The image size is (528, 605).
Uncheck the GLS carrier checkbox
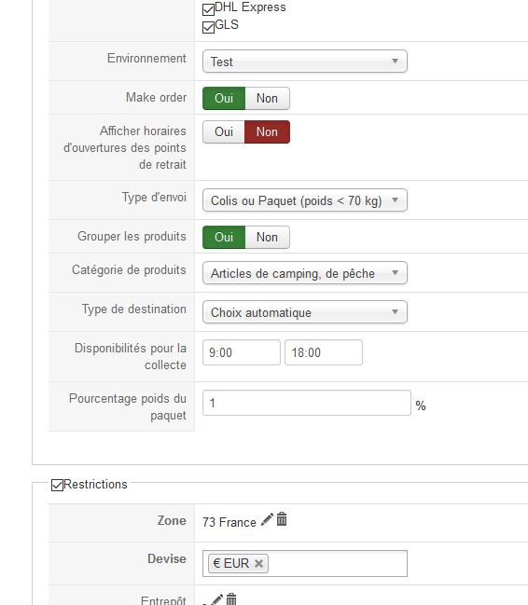(x=208, y=27)
